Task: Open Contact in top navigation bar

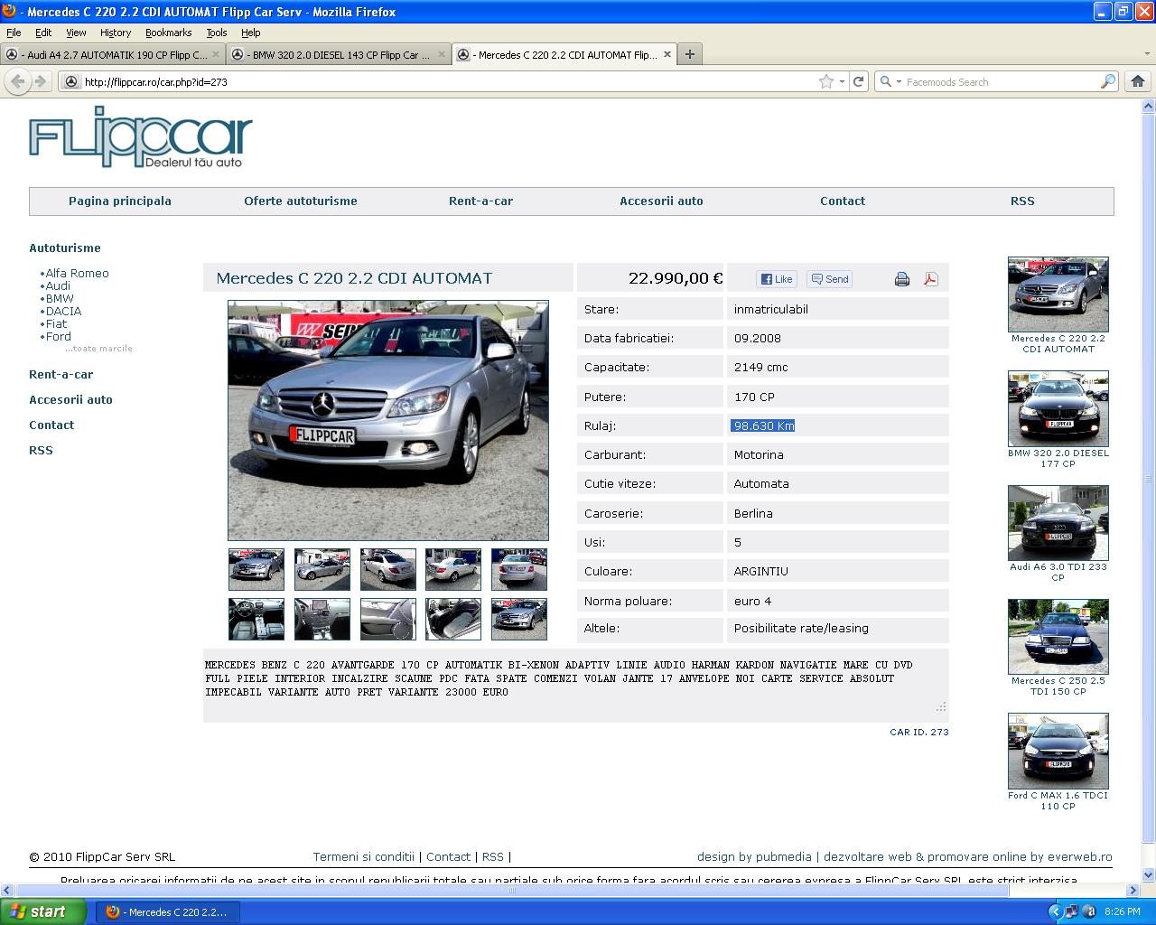Action: click(x=843, y=201)
